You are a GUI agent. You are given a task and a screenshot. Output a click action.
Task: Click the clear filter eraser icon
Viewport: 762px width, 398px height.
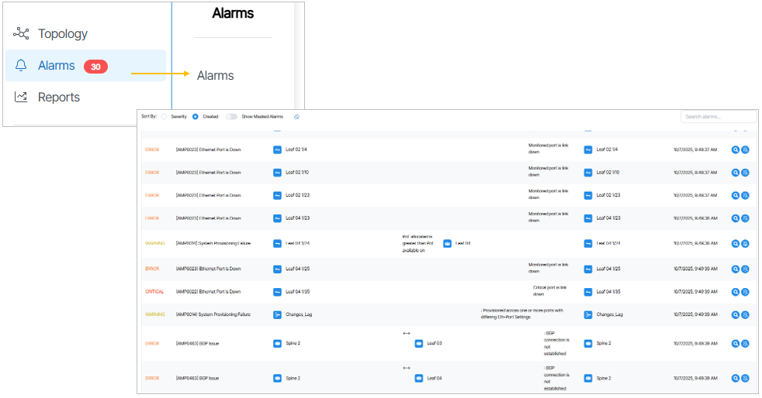tap(296, 116)
